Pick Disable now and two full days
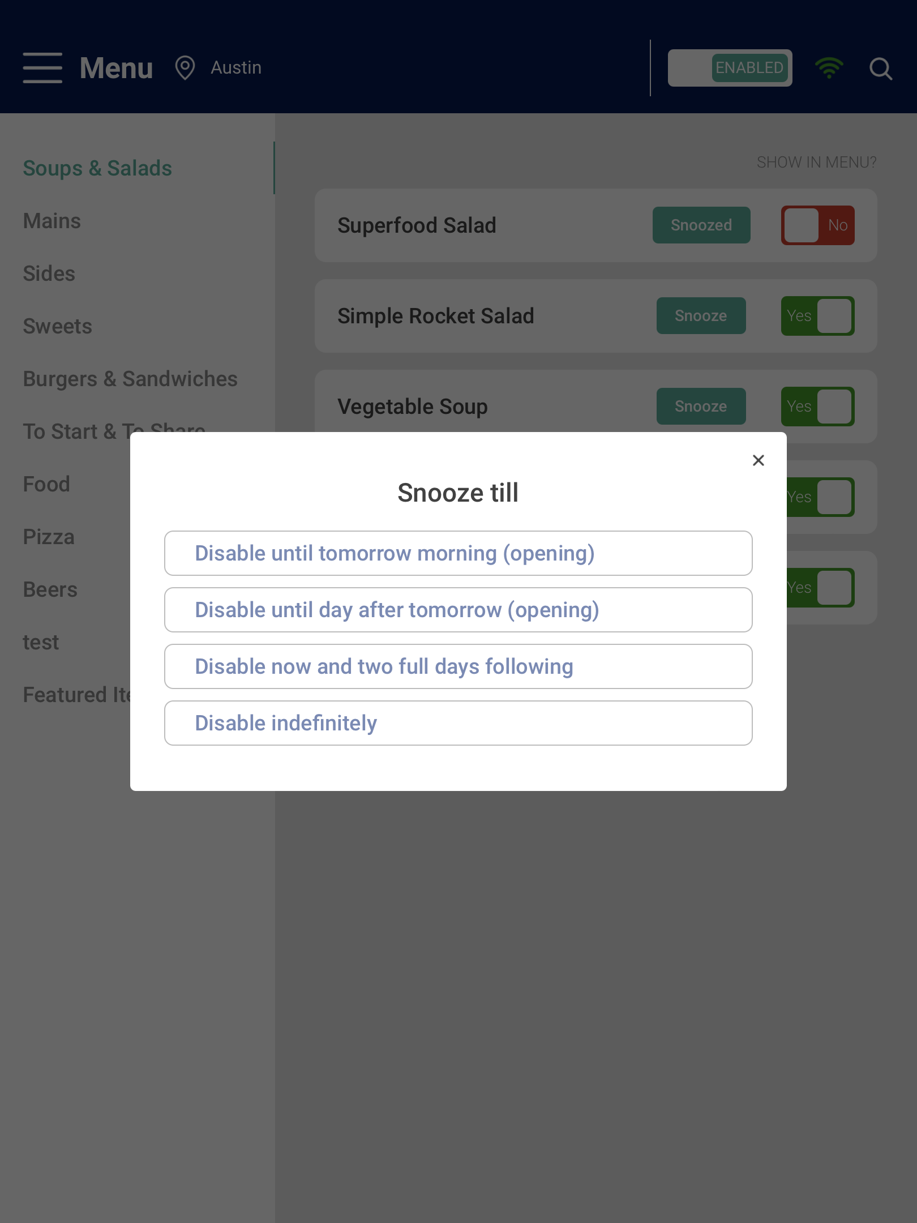Image resolution: width=917 pixels, height=1223 pixels. (459, 666)
